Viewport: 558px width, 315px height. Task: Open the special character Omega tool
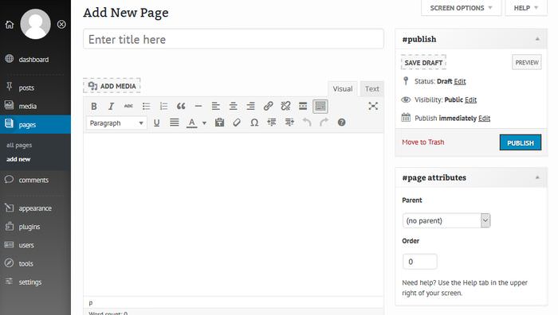click(x=254, y=122)
